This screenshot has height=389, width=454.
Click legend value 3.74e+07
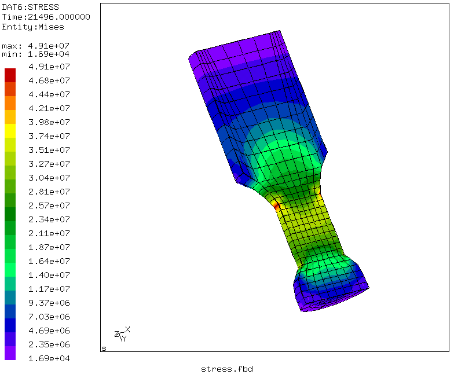coord(49,136)
